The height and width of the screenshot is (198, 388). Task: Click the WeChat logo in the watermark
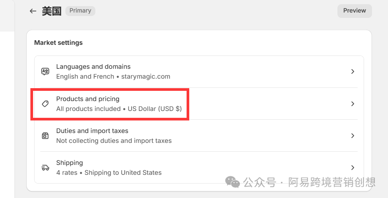pyautogui.click(x=233, y=182)
